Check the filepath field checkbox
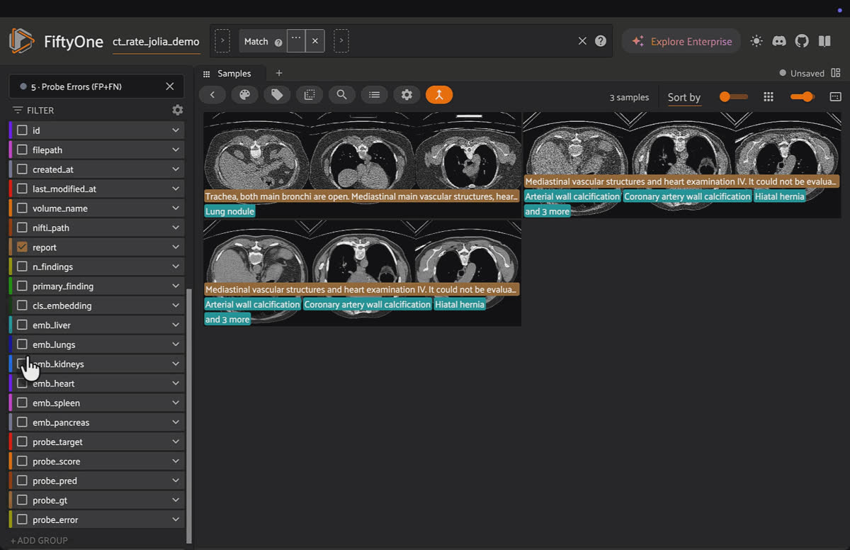This screenshot has width=850, height=550. click(x=22, y=150)
